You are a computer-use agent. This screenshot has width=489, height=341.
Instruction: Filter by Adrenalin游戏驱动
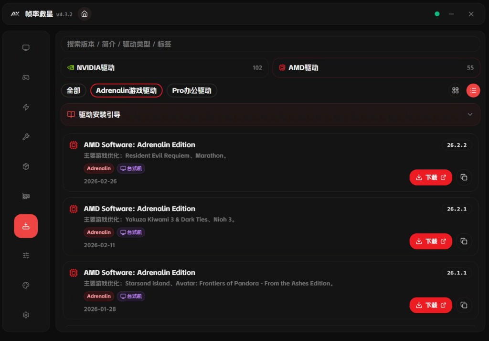point(126,90)
